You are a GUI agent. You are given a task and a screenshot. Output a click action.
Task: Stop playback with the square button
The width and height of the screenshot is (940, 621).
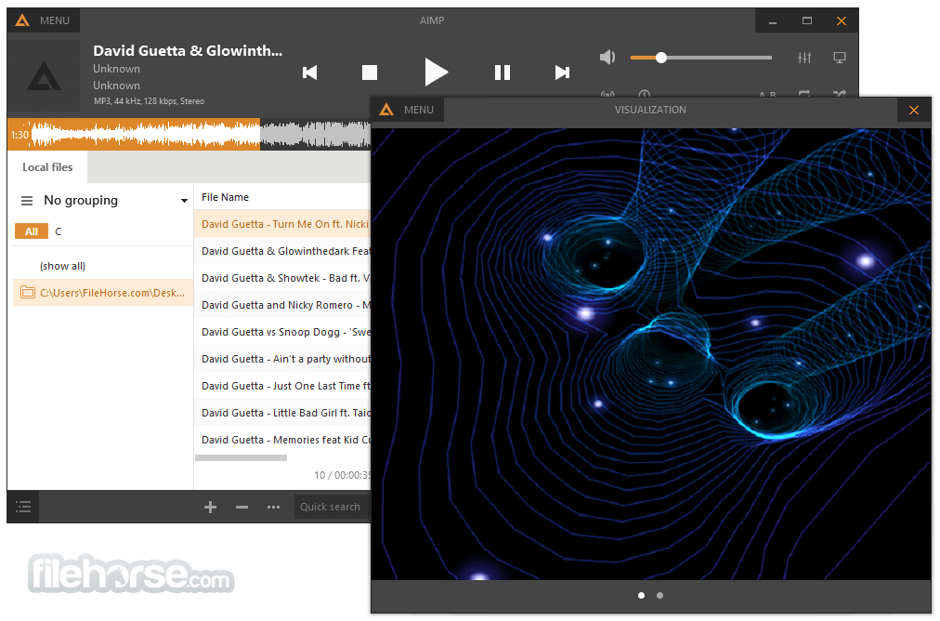[x=370, y=73]
